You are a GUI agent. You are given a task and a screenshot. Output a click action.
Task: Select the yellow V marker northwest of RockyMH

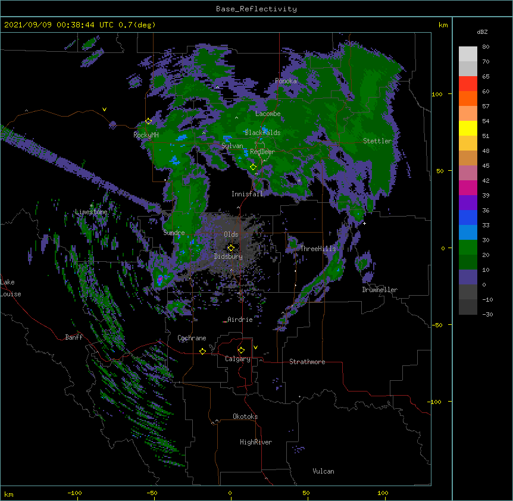tap(104, 109)
